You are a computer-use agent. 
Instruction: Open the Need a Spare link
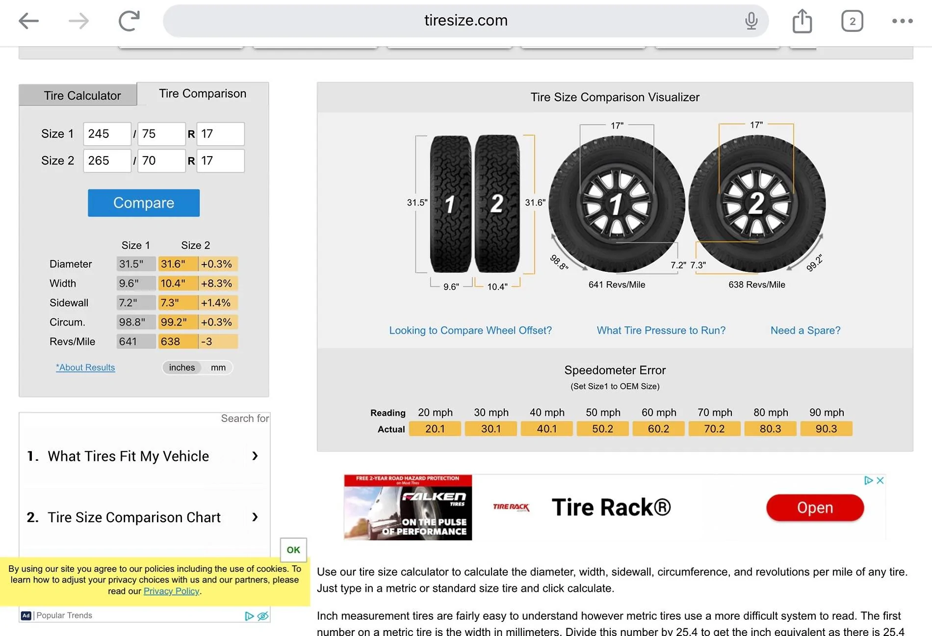click(x=805, y=330)
